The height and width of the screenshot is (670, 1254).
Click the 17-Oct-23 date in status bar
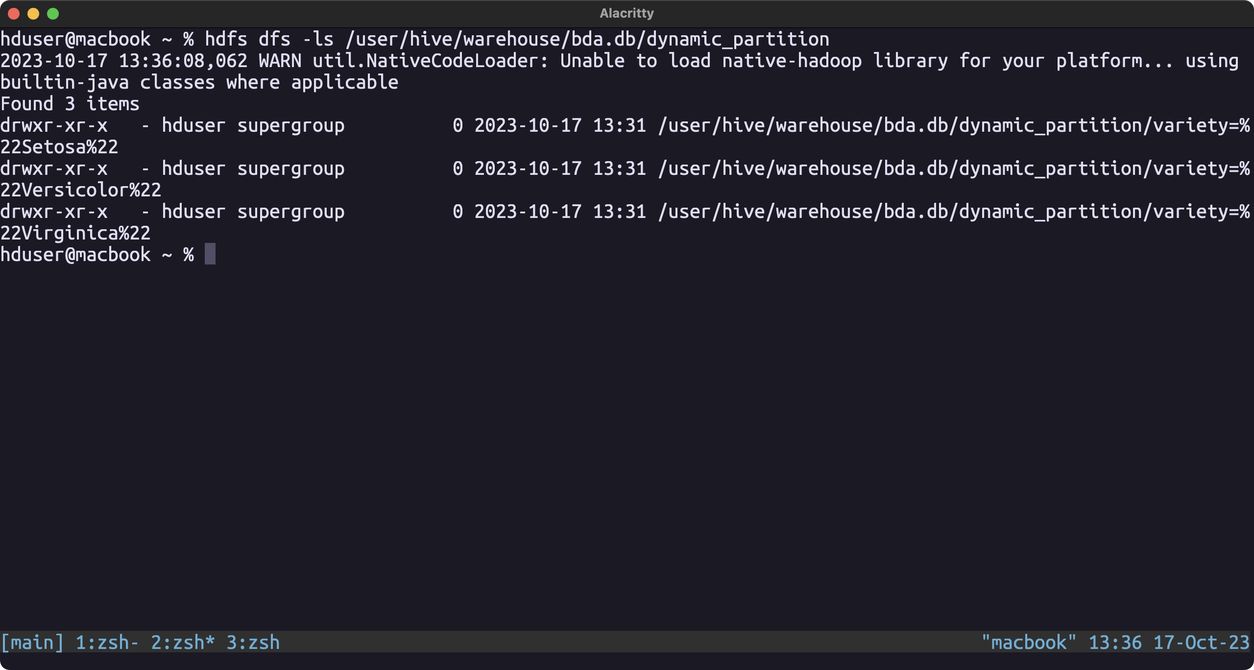1201,643
